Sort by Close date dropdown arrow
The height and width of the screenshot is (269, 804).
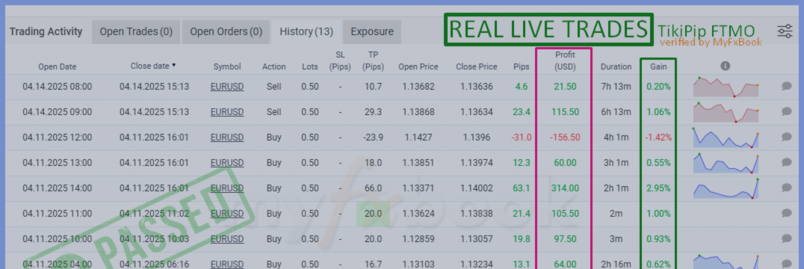[174, 66]
